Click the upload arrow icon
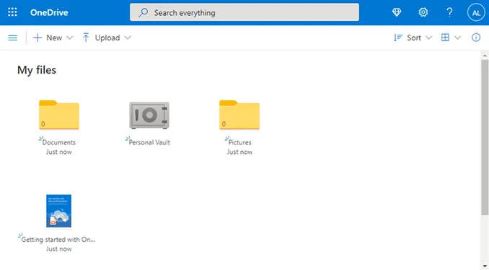Screen dimensions: 489x270 86,38
